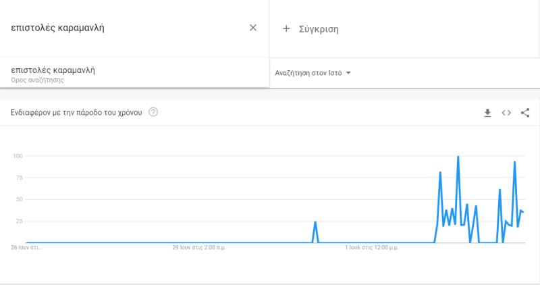This screenshot has height=285, width=540.
Task: Click the Ενδιαφέρον με την πάροδο του χρόνου title
Action: click(76, 112)
